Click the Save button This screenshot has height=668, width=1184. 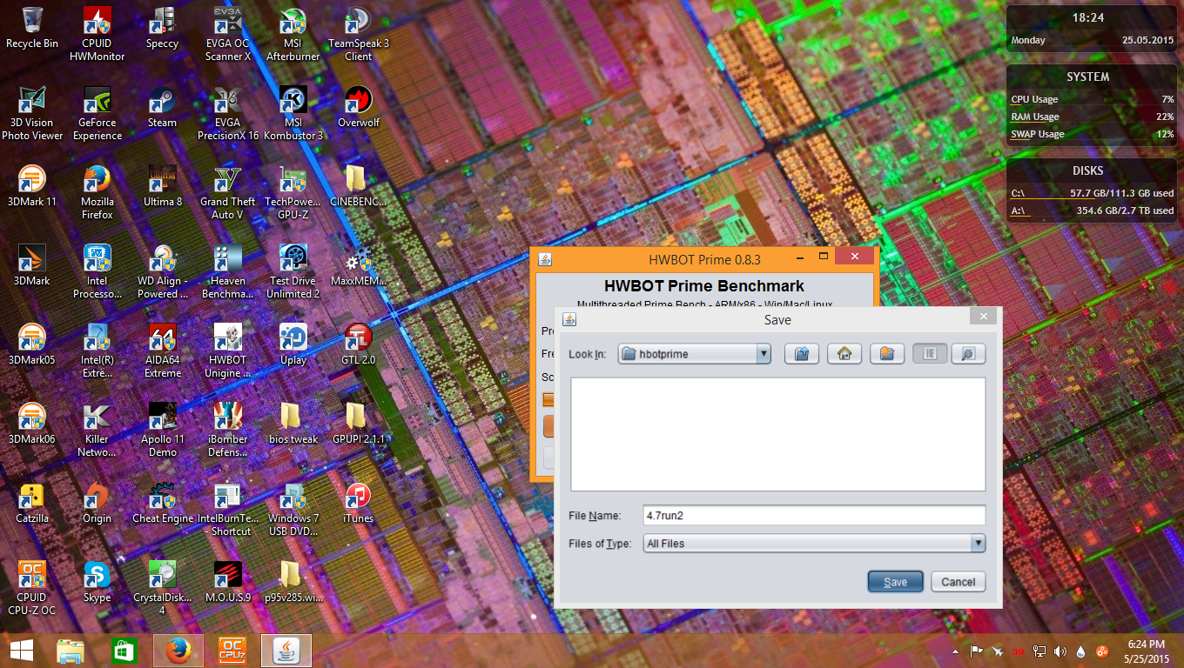tap(895, 582)
